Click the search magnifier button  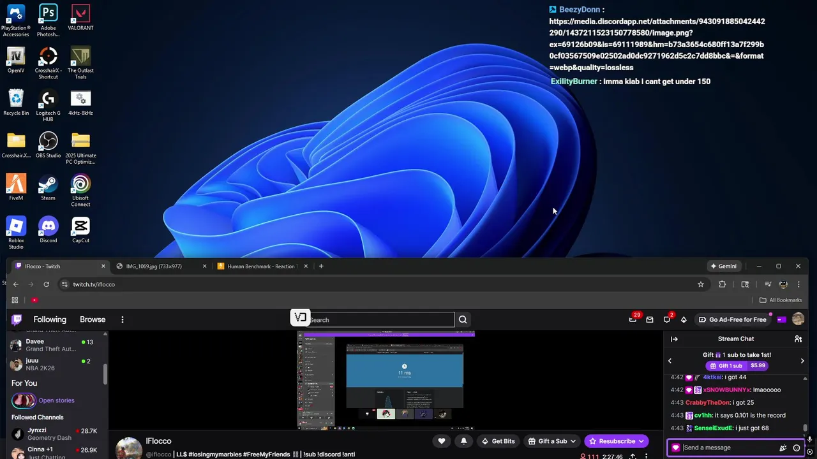pos(463,320)
